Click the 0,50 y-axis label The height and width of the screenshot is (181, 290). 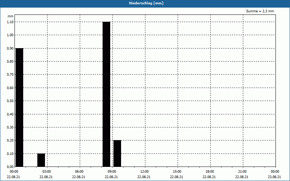10,101
